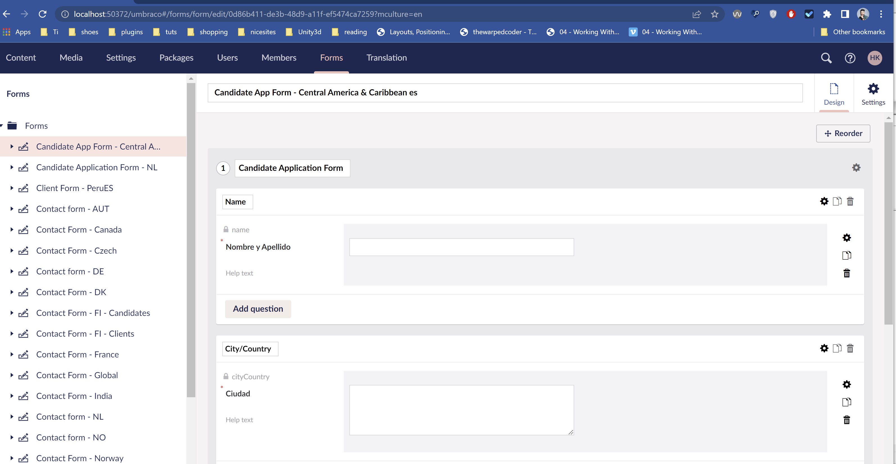896x464 pixels.
Task: Delete the City/Country fieldset
Action: [850, 348]
